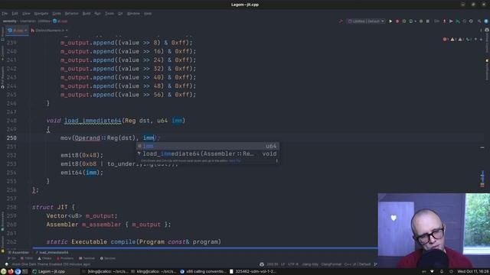This screenshot has height=275, width=490.
Task: Open the CMake tool window
Action: pyautogui.click(x=44, y=258)
